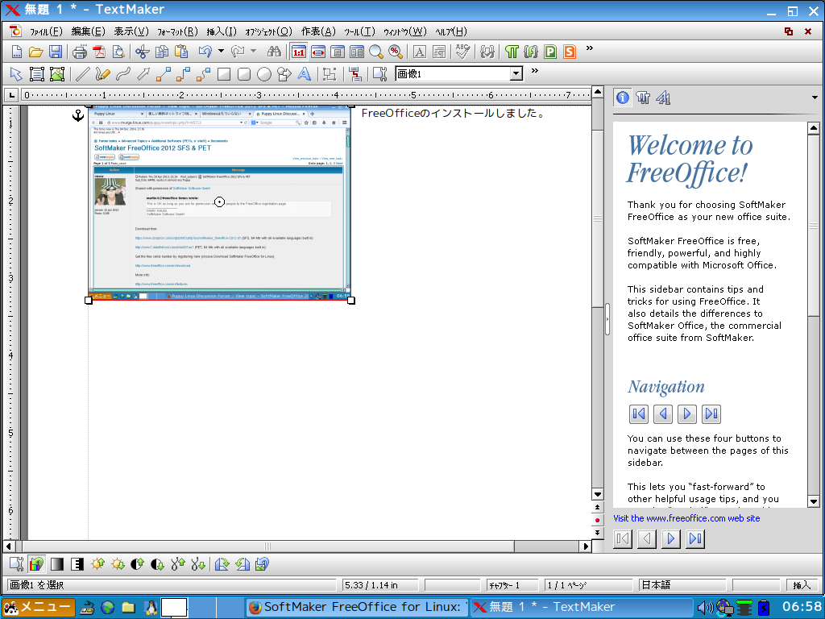
Task: Decrease picture contrast
Action: pos(157,564)
